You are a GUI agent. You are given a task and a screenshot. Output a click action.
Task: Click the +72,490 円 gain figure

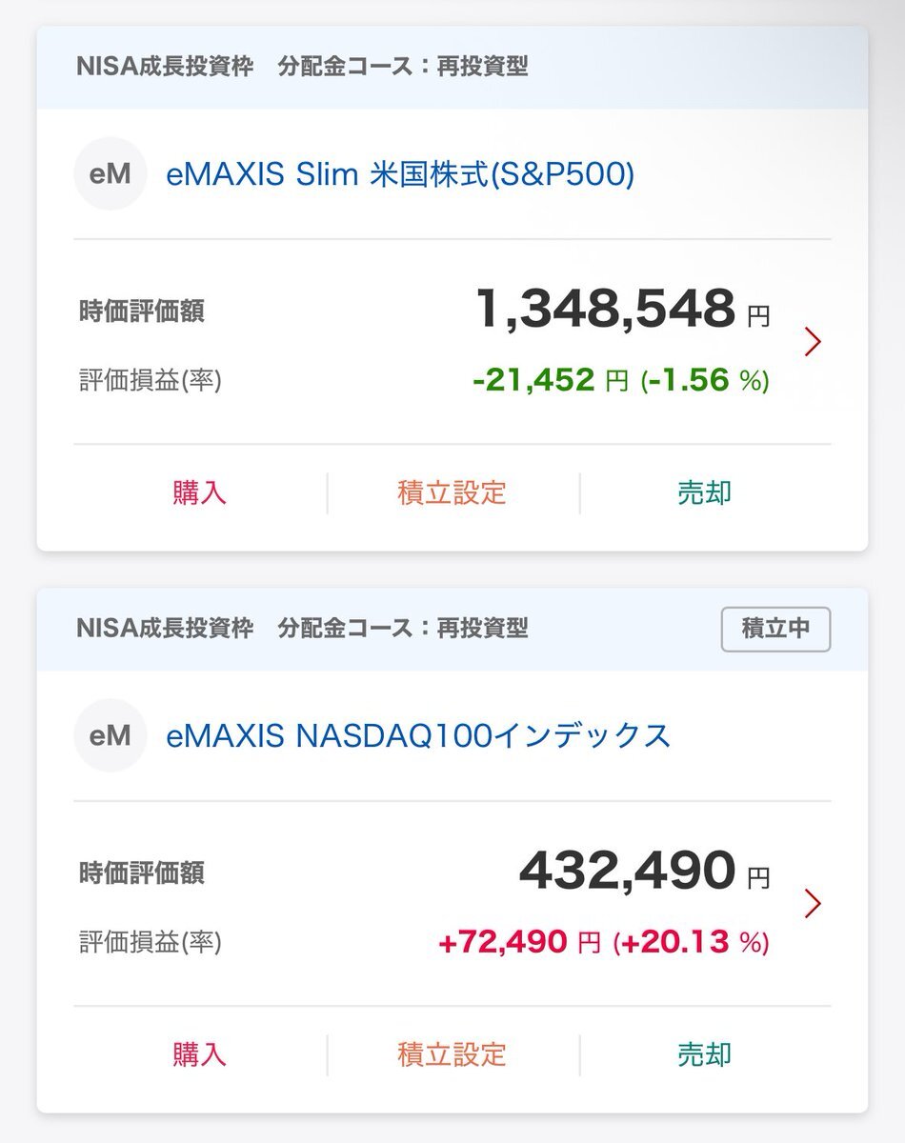click(519, 943)
